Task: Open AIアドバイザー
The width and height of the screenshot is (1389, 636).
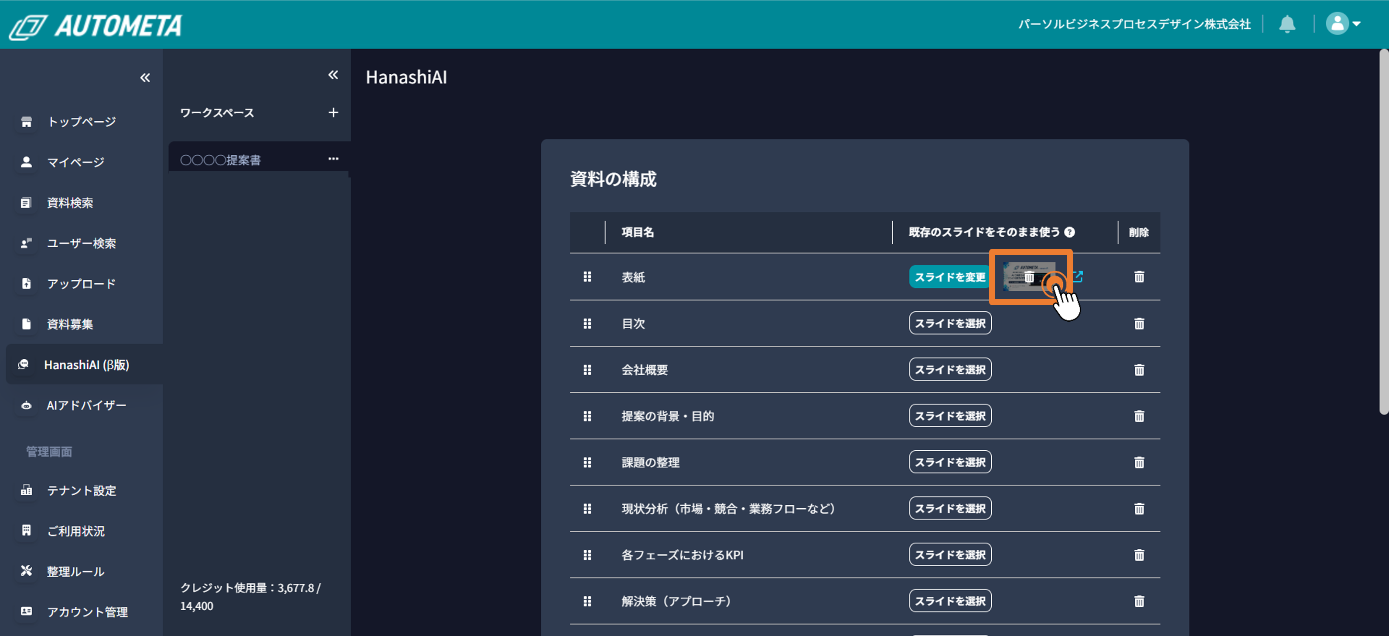Action: [x=82, y=405]
